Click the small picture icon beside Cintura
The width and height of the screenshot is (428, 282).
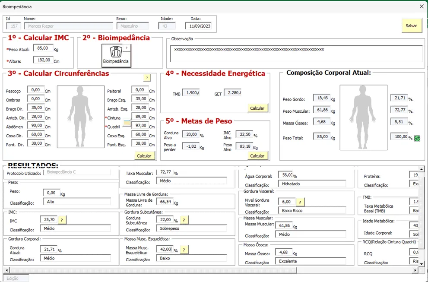[127, 122]
